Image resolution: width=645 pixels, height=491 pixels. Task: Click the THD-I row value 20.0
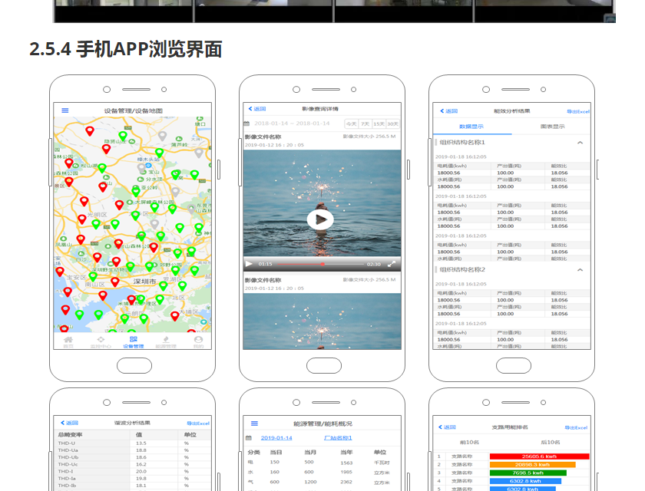tap(141, 471)
